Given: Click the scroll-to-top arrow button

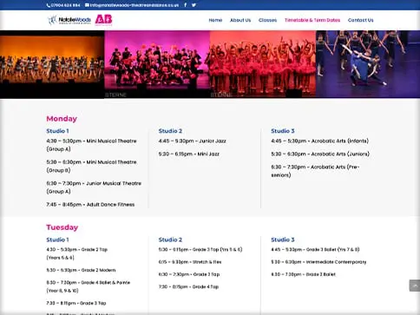Looking at the screenshot, I should (x=415, y=285).
